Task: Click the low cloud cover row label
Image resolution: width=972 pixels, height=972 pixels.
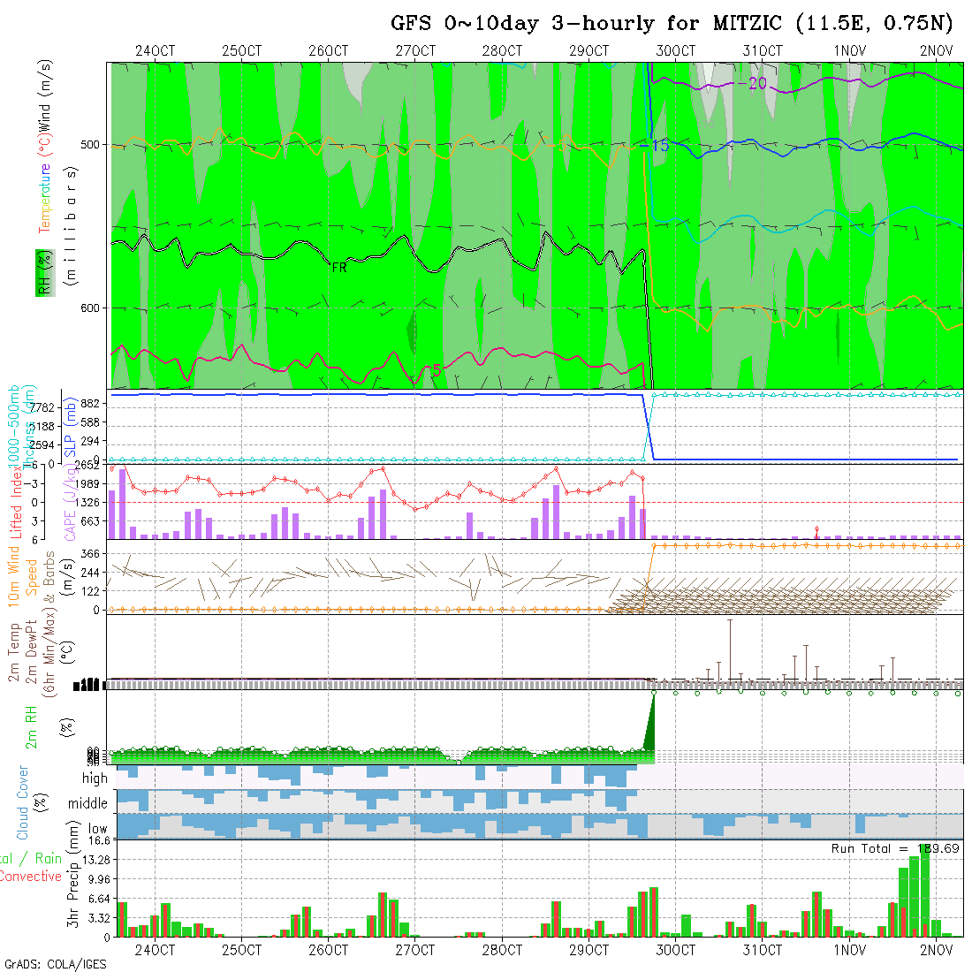Action: click(x=97, y=829)
